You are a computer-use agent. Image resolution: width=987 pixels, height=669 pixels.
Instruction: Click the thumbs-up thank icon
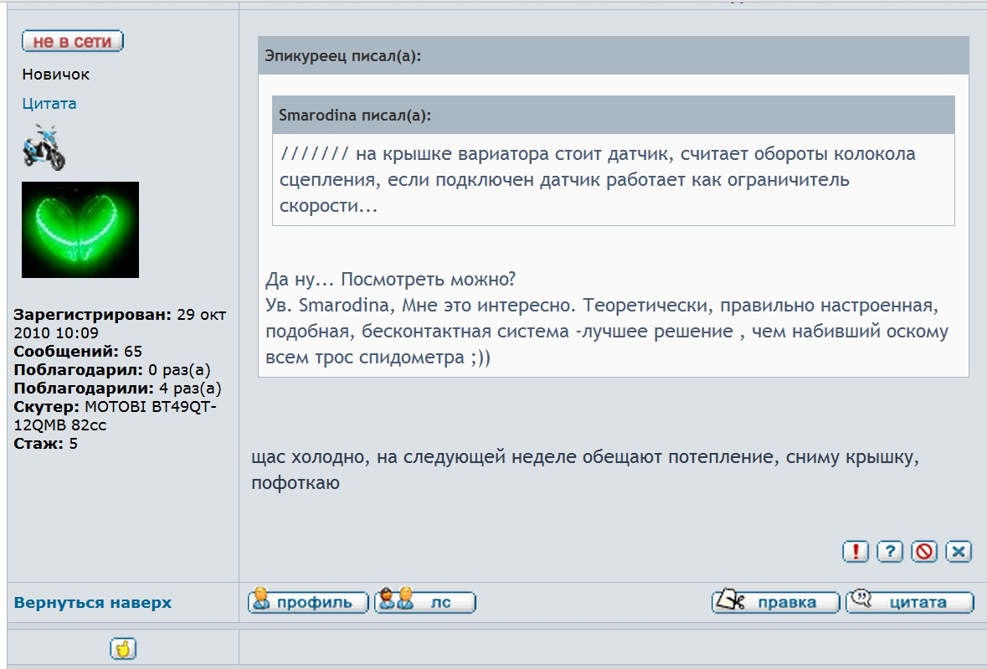(123, 648)
